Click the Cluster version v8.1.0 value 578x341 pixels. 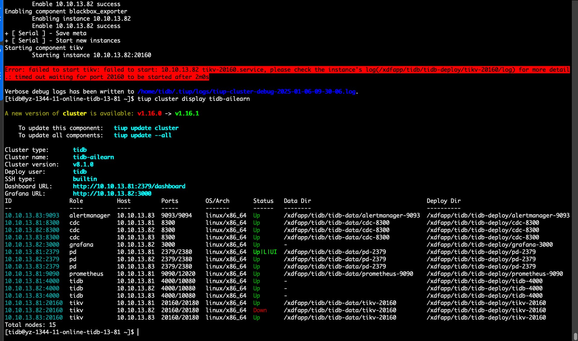(x=83, y=164)
